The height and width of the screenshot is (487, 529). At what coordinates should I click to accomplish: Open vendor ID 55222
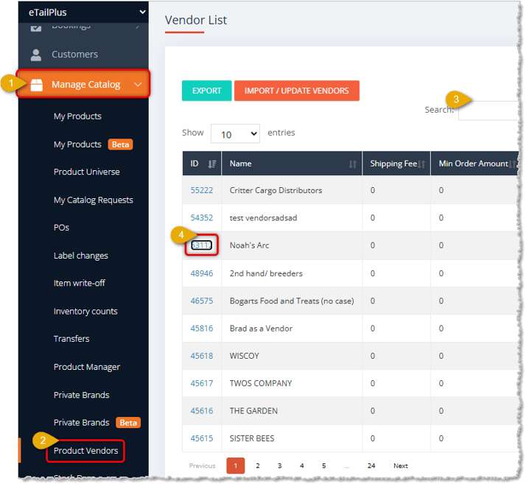(x=202, y=191)
